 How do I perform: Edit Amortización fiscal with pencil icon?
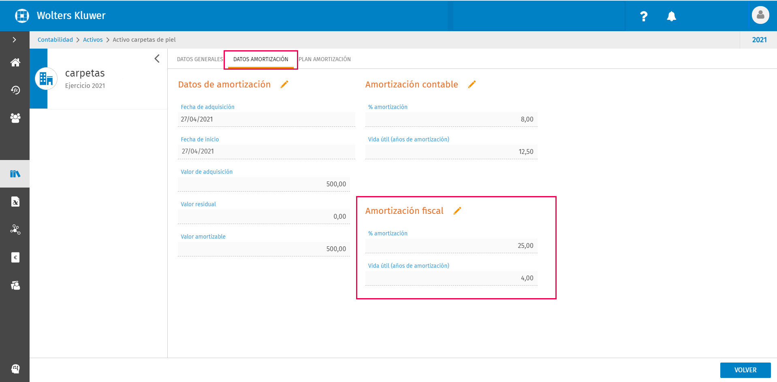pos(457,211)
